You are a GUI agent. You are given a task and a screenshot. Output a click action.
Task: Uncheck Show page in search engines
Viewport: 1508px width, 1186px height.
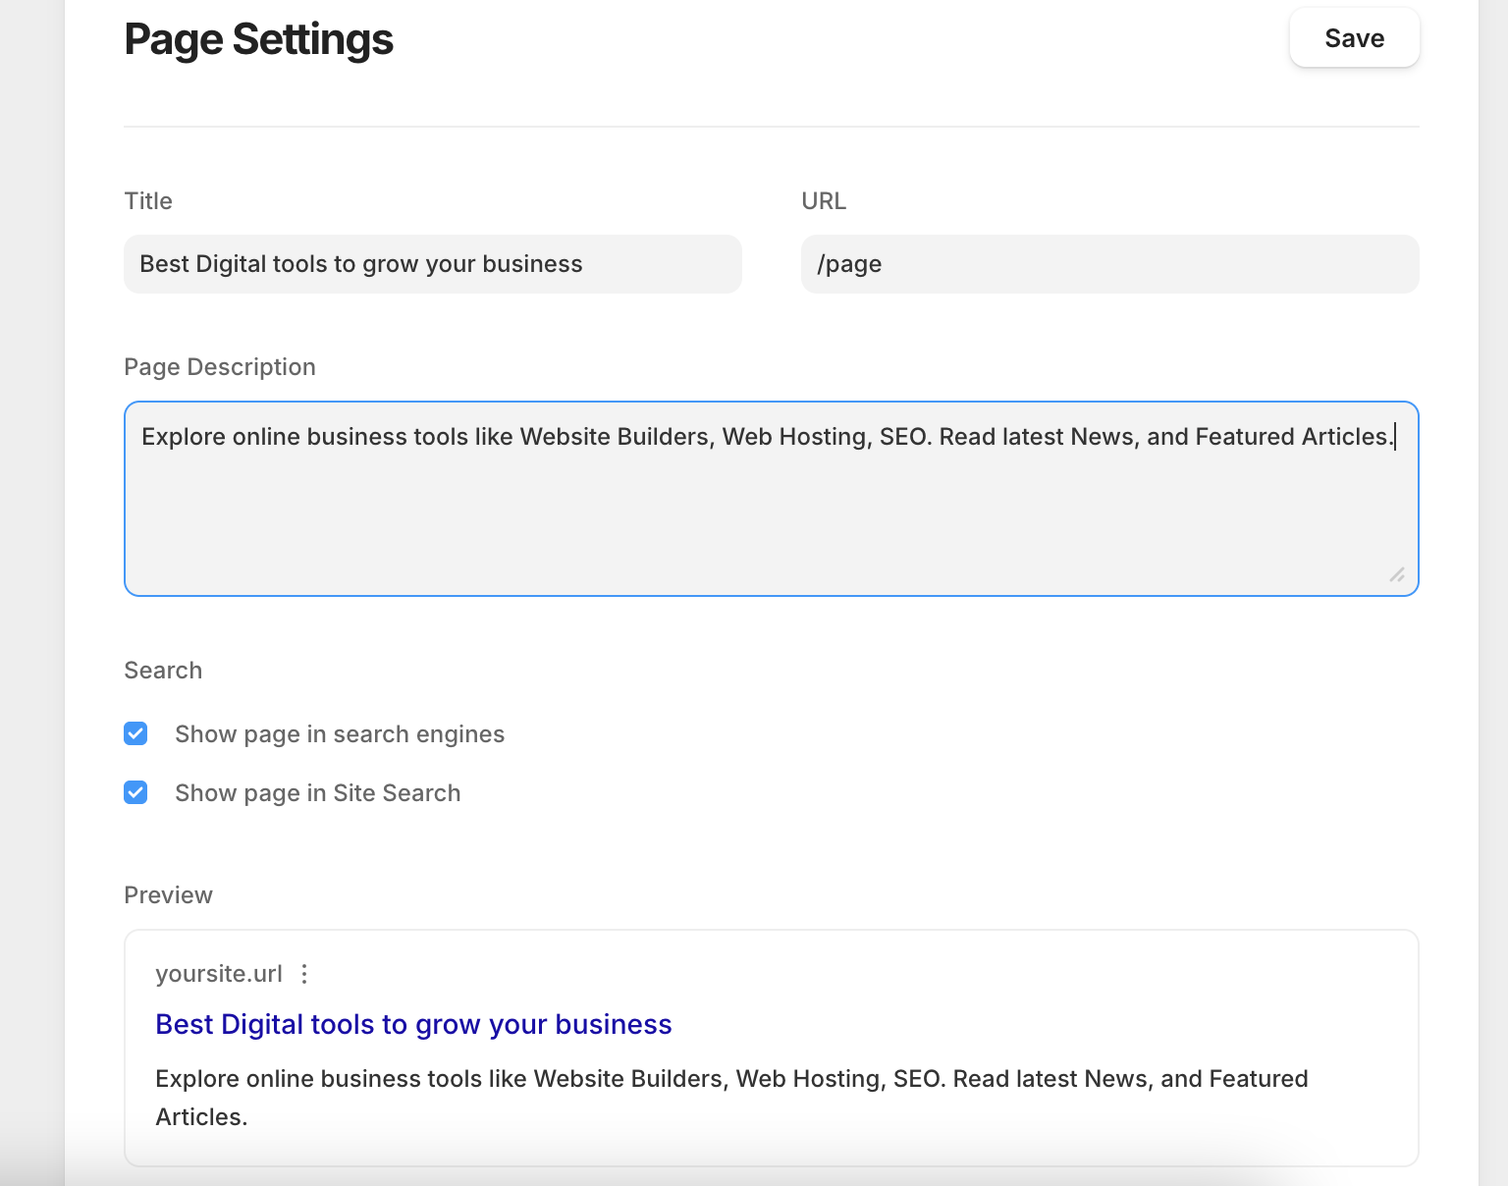pos(135,734)
